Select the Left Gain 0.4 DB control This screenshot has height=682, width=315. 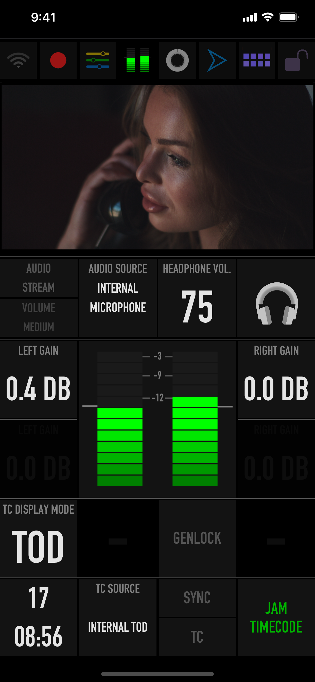[x=39, y=380]
